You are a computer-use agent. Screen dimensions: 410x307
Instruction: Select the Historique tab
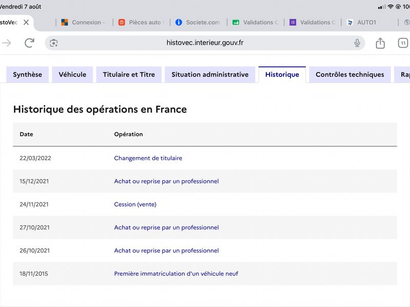pos(282,75)
